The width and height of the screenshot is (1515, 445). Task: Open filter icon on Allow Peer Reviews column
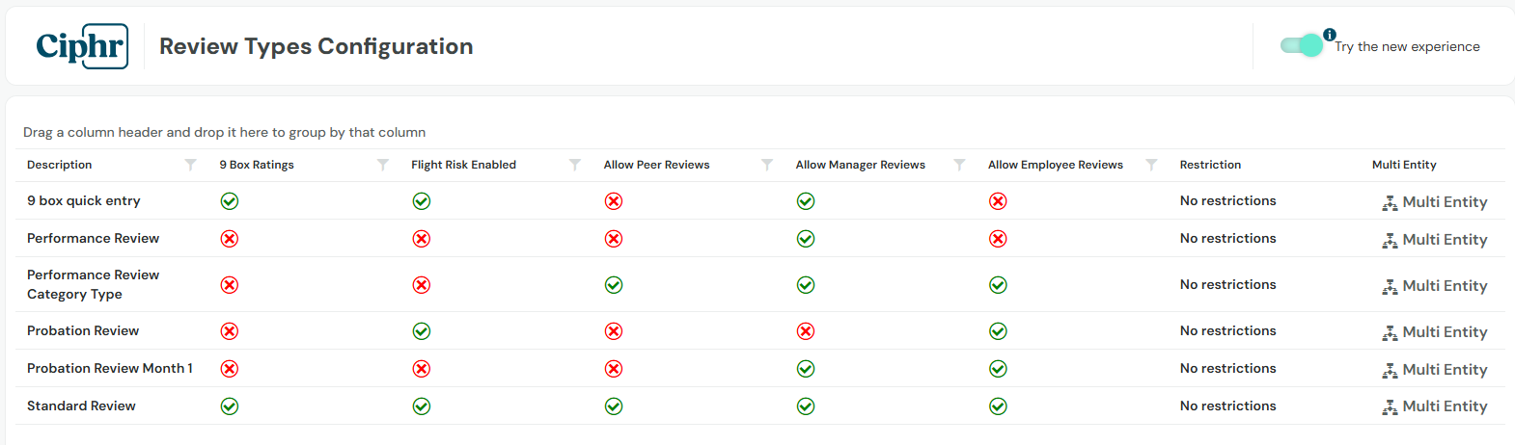tap(767, 165)
